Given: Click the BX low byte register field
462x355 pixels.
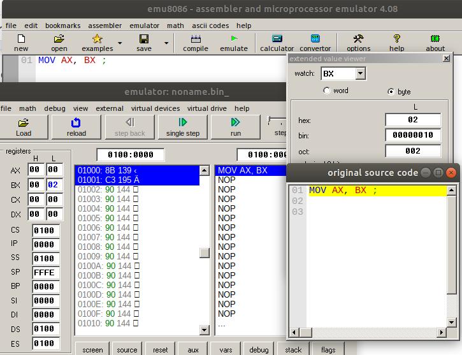Looking at the screenshot, I should tap(54, 185).
